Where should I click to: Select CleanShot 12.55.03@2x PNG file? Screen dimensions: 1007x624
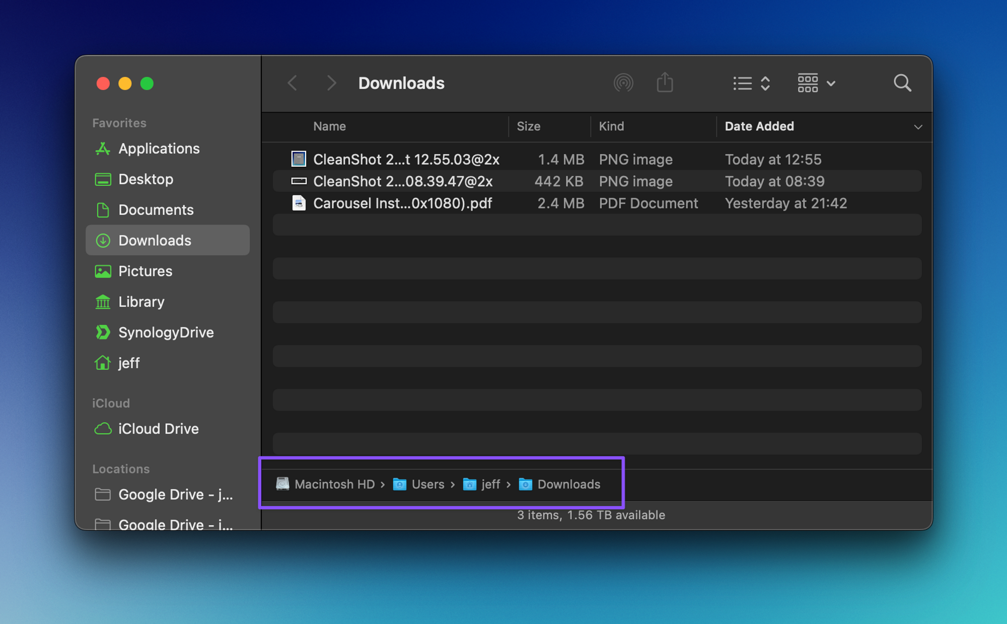coord(405,160)
